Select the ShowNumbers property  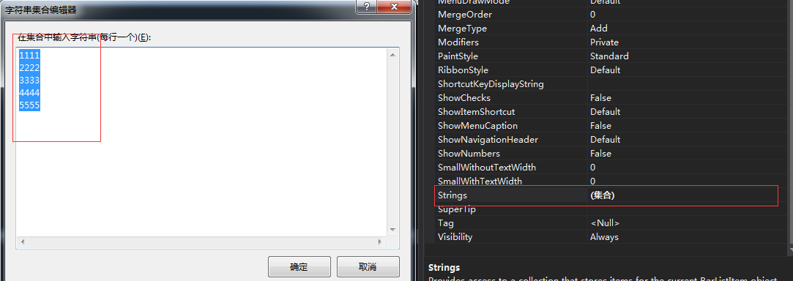coord(469,154)
